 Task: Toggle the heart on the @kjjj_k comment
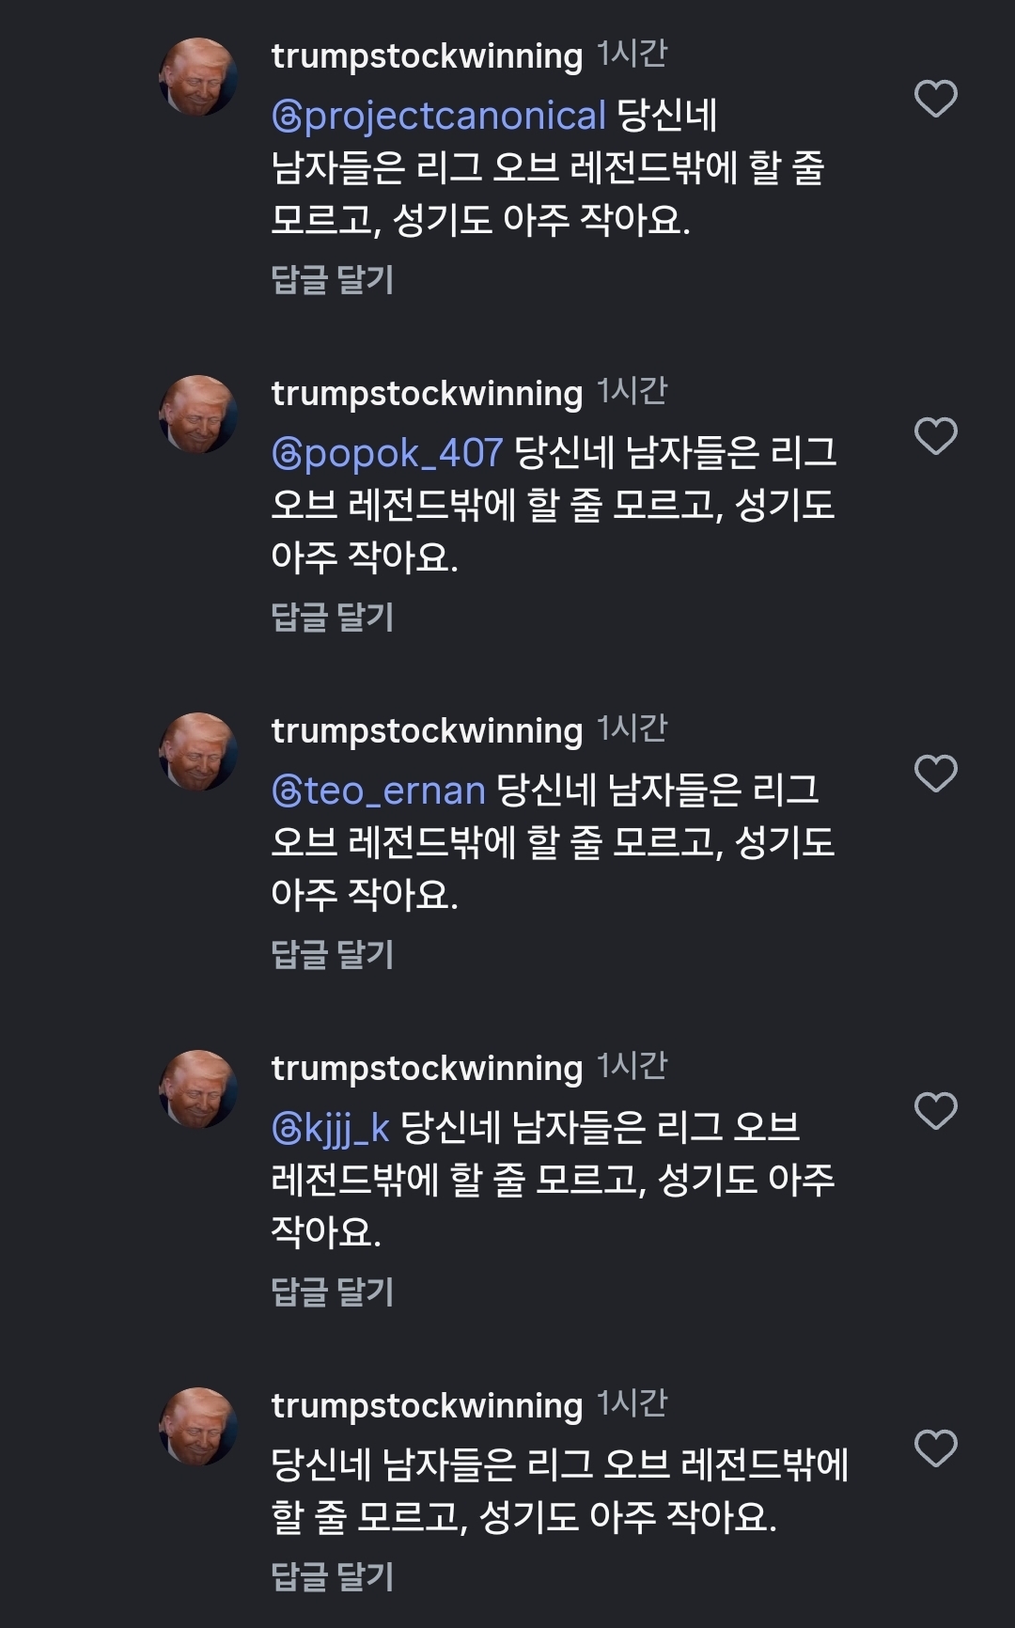tap(935, 1111)
